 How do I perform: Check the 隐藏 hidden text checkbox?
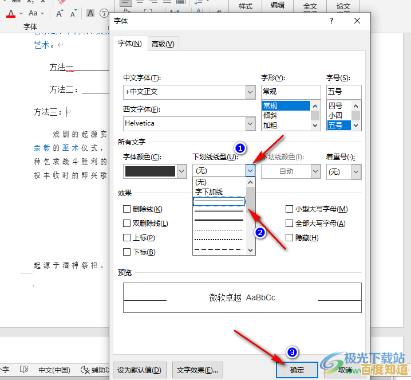290,237
